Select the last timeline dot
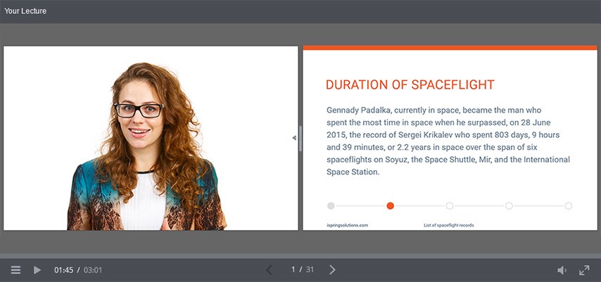The image size is (601, 282). (569, 206)
